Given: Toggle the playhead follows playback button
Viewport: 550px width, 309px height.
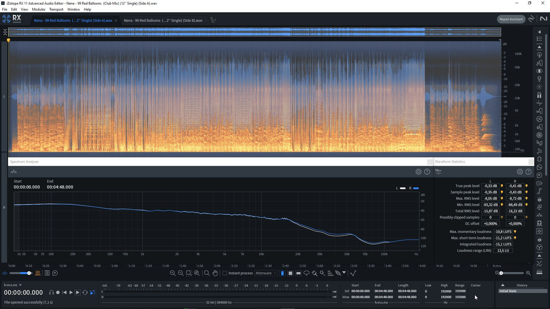Looking at the screenshot, I should [92, 292].
